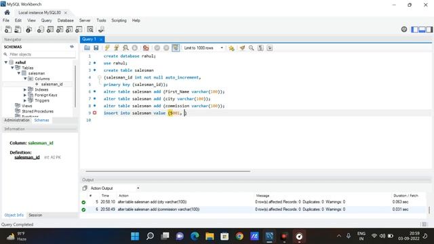Collapse the Columns node
Viewport: 434px width, 244px height.
(x=25, y=79)
